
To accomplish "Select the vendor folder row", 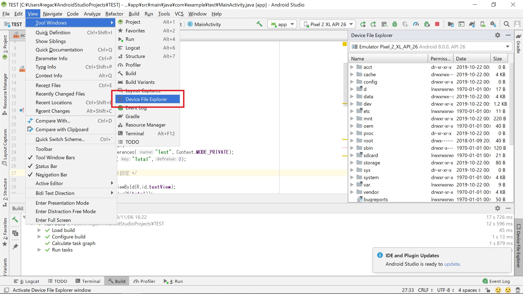I will click(429, 192).
